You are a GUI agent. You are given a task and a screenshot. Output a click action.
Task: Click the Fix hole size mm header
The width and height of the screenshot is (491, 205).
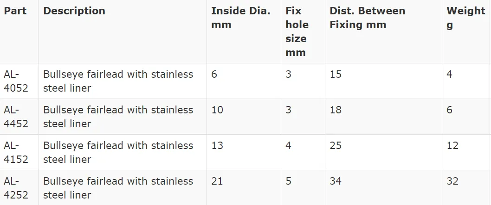297,32
